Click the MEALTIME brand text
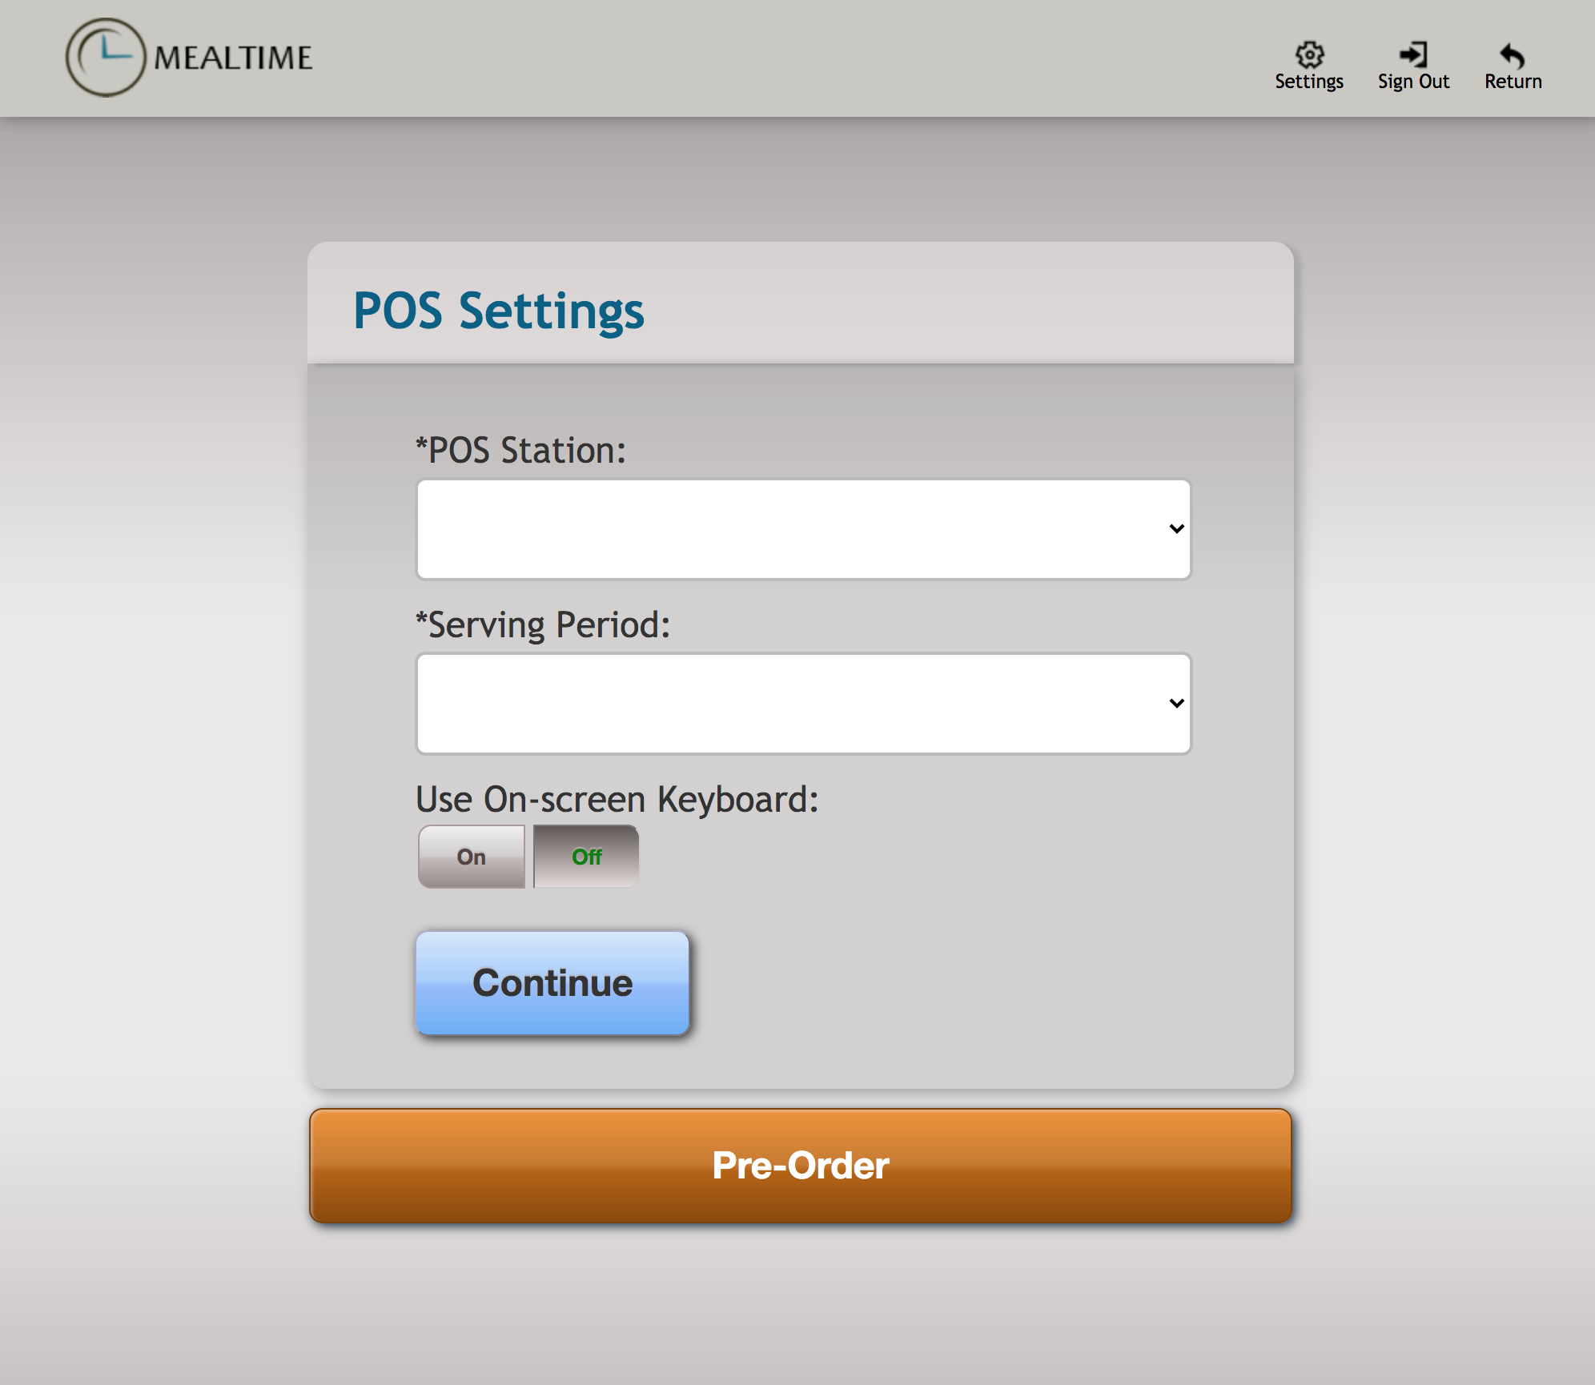This screenshot has width=1595, height=1385. tap(233, 58)
